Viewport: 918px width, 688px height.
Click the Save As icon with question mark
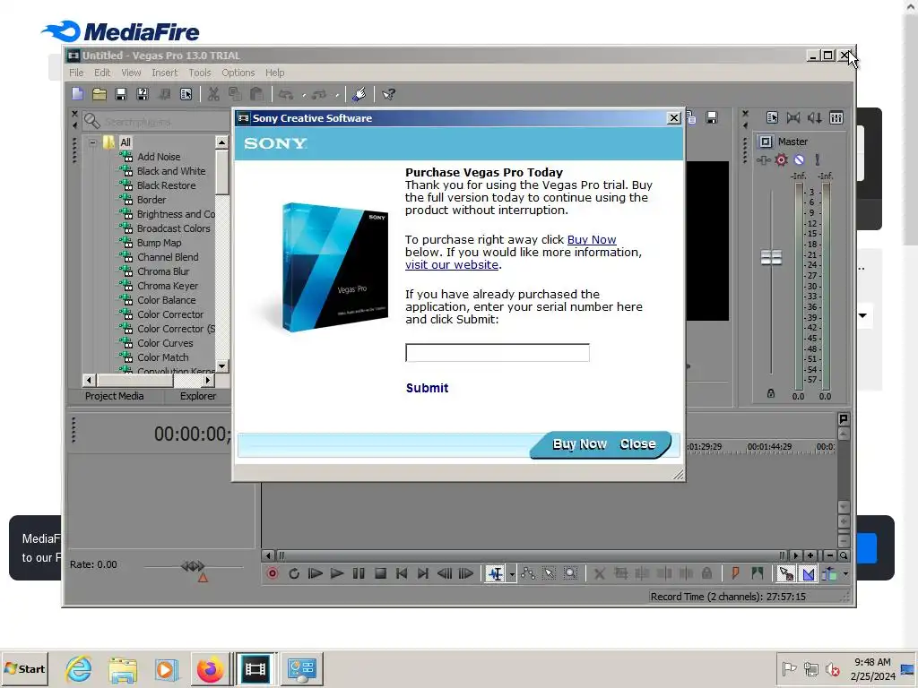click(x=143, y=94)
